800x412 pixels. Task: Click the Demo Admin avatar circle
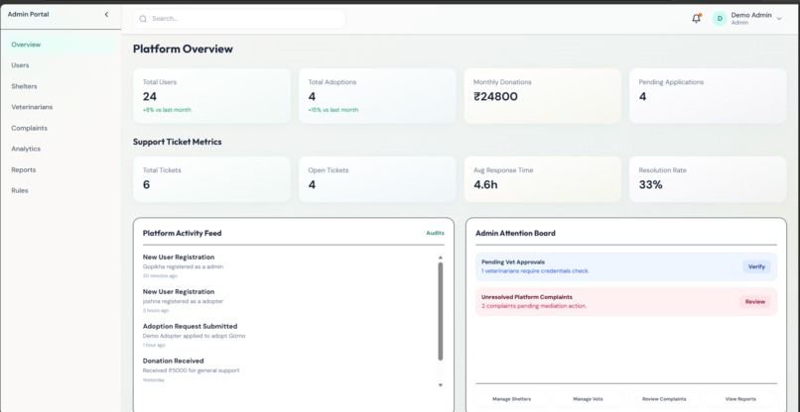720,19
